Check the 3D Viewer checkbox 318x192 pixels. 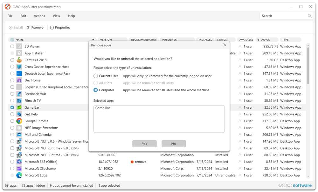(12, 46)
